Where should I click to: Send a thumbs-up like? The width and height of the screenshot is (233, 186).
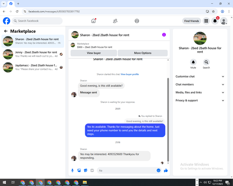(166, 171)
